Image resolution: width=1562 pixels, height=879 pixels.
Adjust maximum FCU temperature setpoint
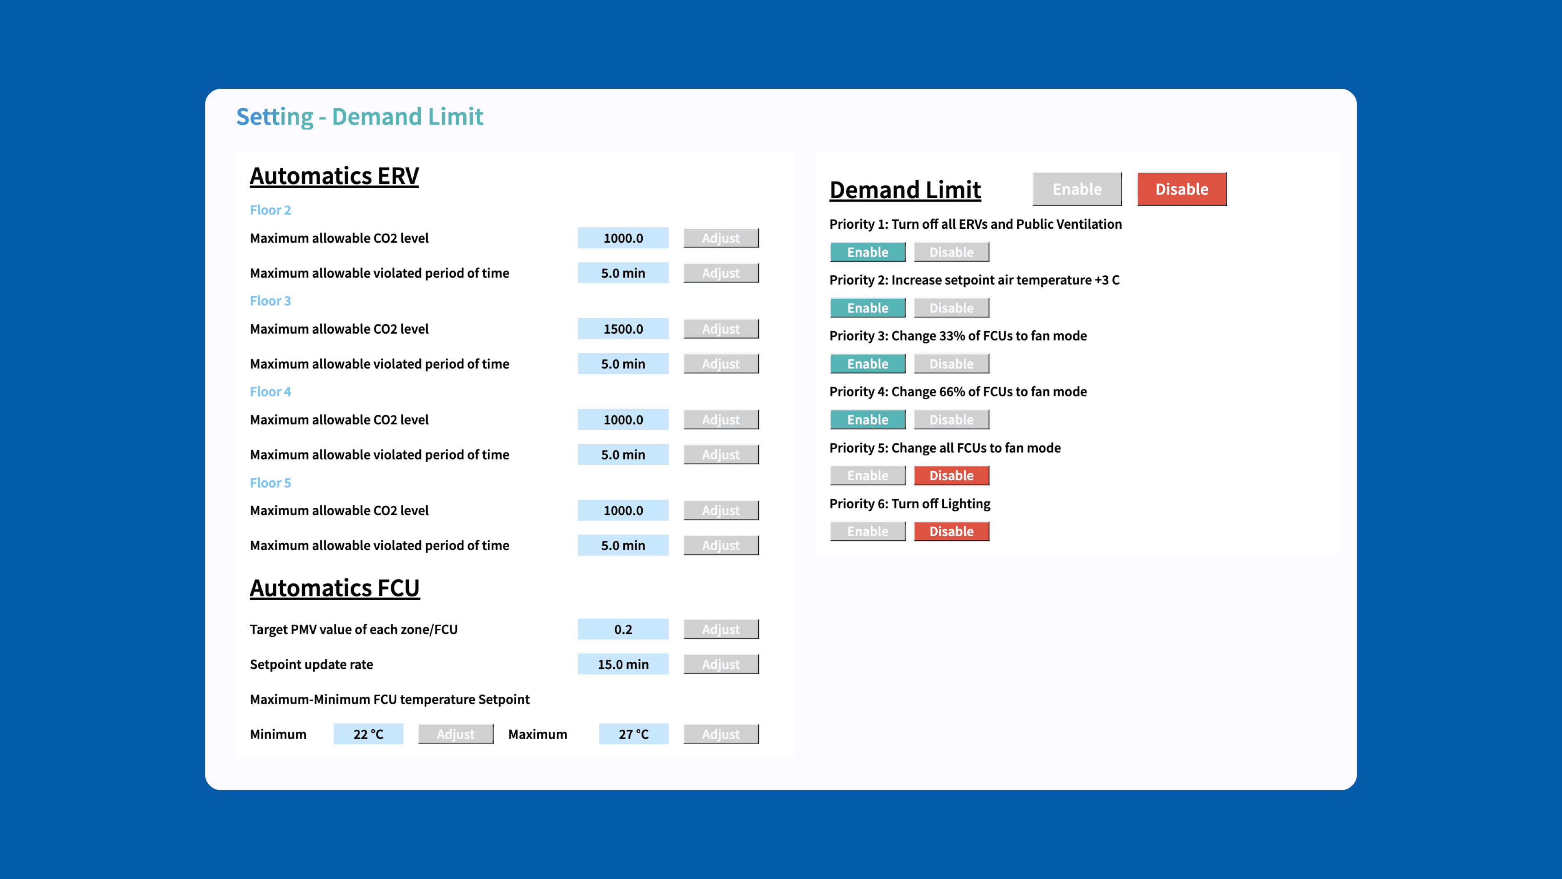pos(720,734)
